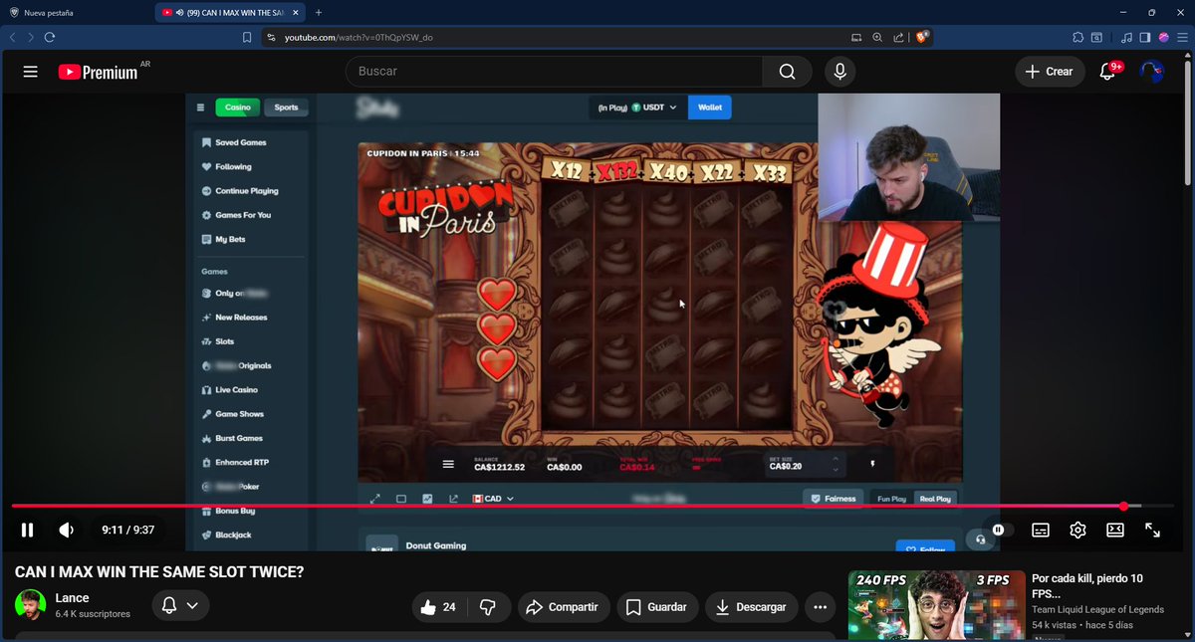Click the browser reload button
This screenshot has width=1195, height=642.
click(x=50, y=37)
